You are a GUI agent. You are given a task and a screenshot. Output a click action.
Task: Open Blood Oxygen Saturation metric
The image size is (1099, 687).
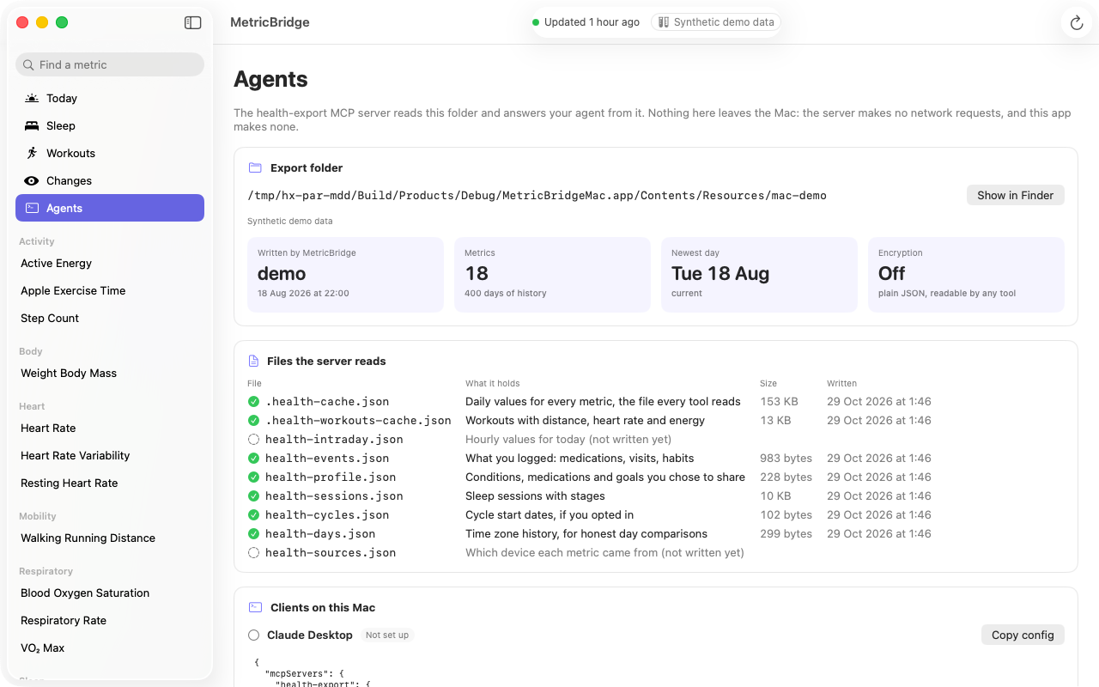coord(110,593)
